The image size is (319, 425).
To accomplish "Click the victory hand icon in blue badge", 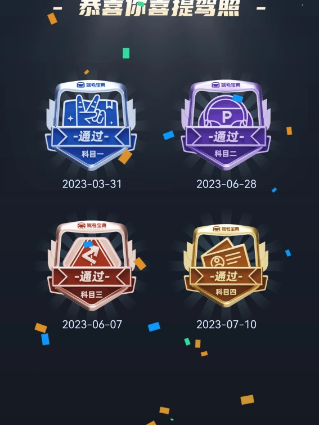I will click(x=91, y=110).
